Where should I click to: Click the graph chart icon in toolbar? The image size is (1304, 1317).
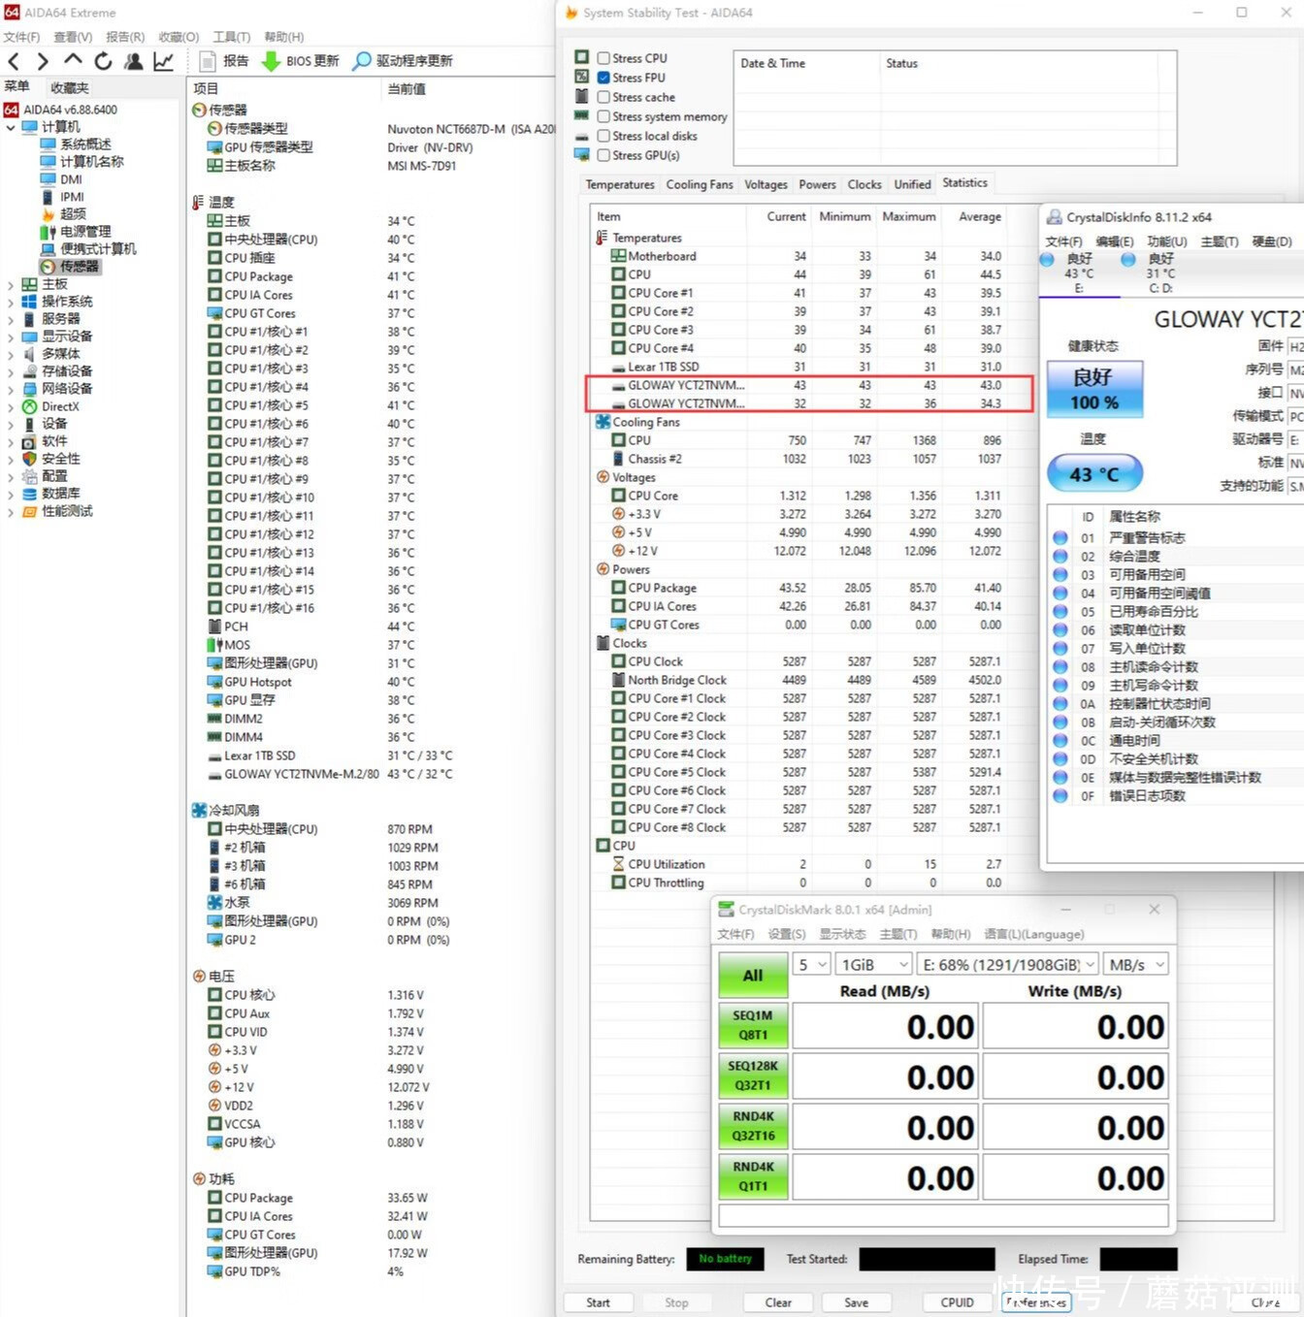(x=164, y=61)
